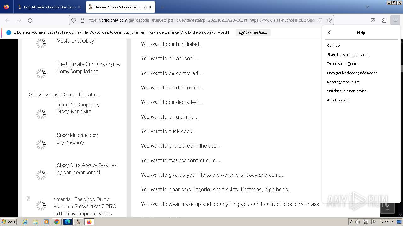Click the info icon in the notification bar
Screen dimensions: 403x226
pyautogui.click(x=9, y=32)
